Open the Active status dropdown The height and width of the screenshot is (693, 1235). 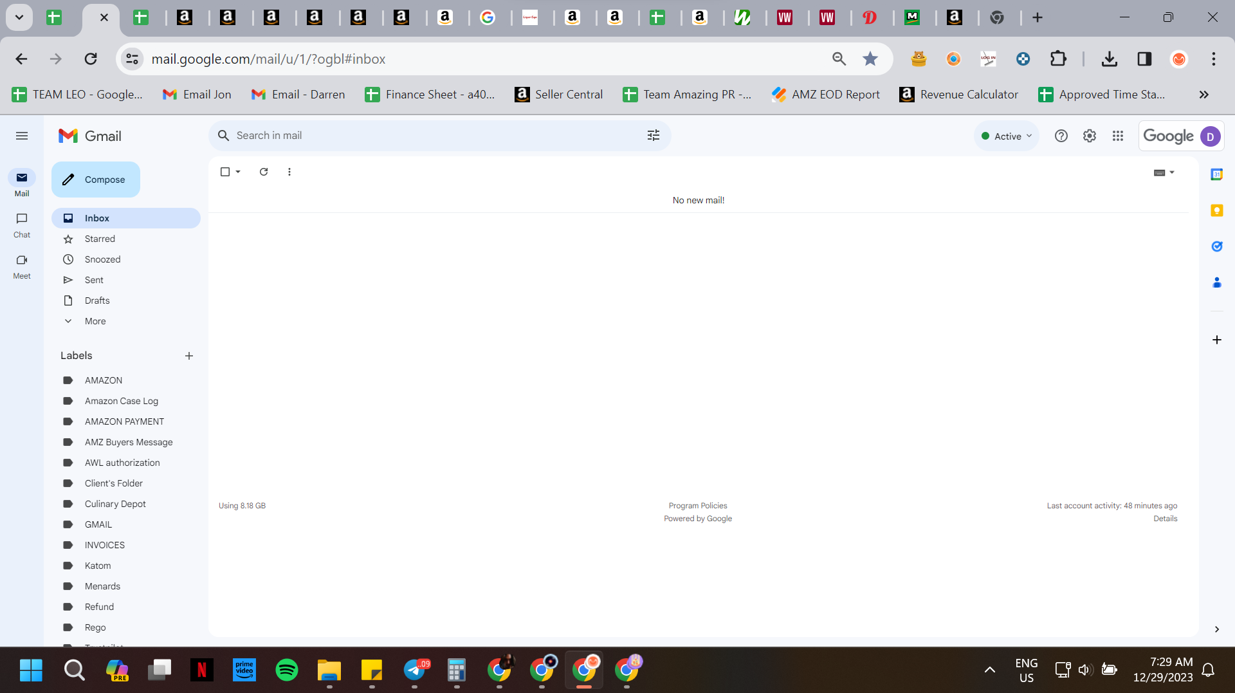click(x=1007, y=136)
